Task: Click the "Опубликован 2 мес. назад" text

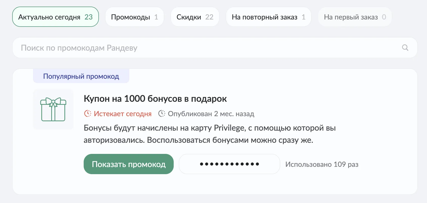Action: point(211,114)
